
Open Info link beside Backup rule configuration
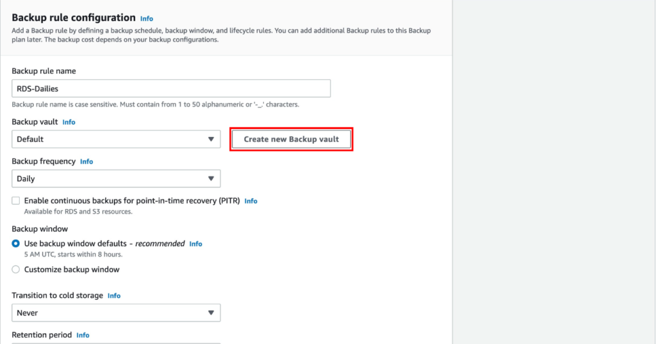coord(147,19)
